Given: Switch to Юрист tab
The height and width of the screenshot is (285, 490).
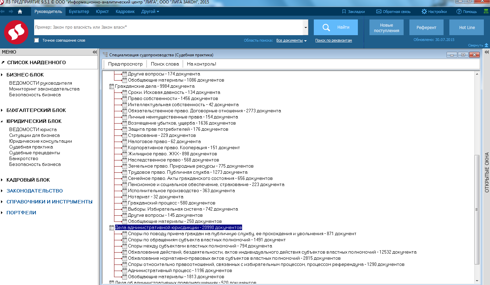Looking at the screenshot, I should (x=102, y=12).
